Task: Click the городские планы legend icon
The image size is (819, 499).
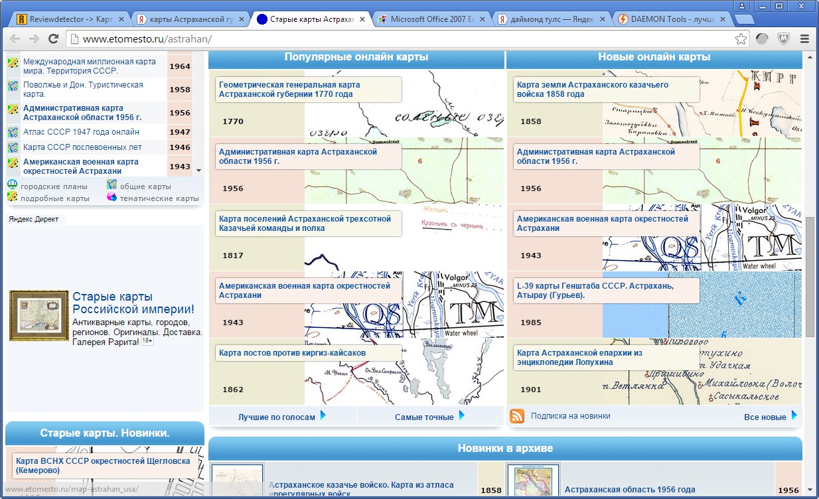Action: click(x=13, y=186)
